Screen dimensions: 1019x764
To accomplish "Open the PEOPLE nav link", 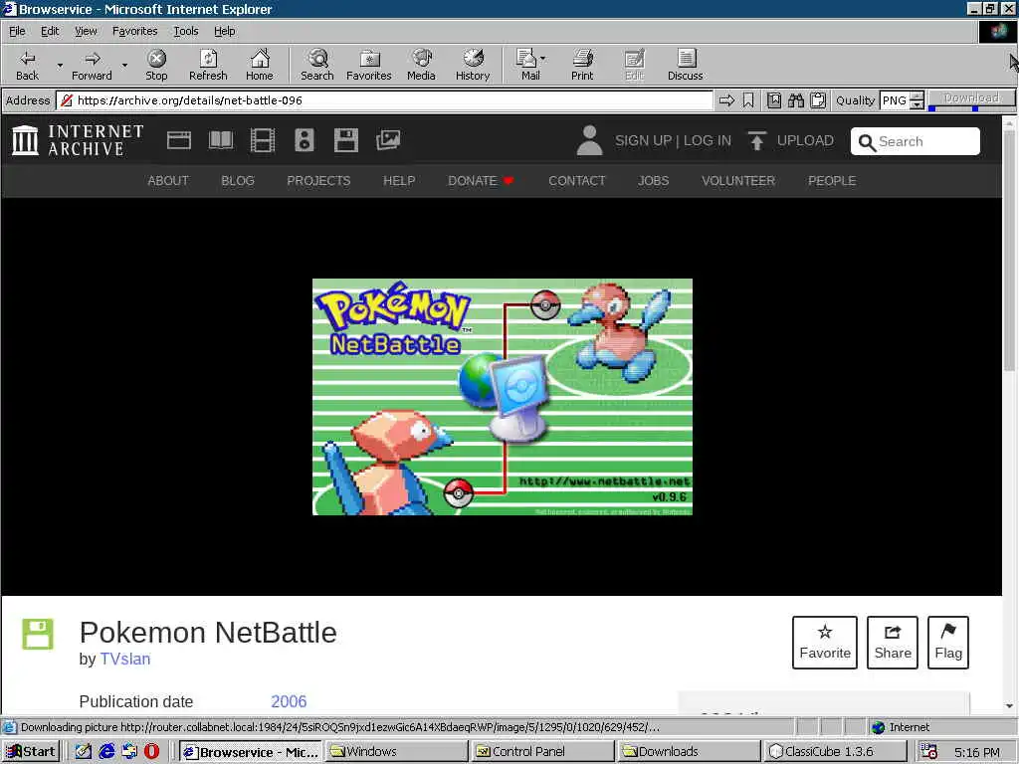I will (x=832, y=181).
